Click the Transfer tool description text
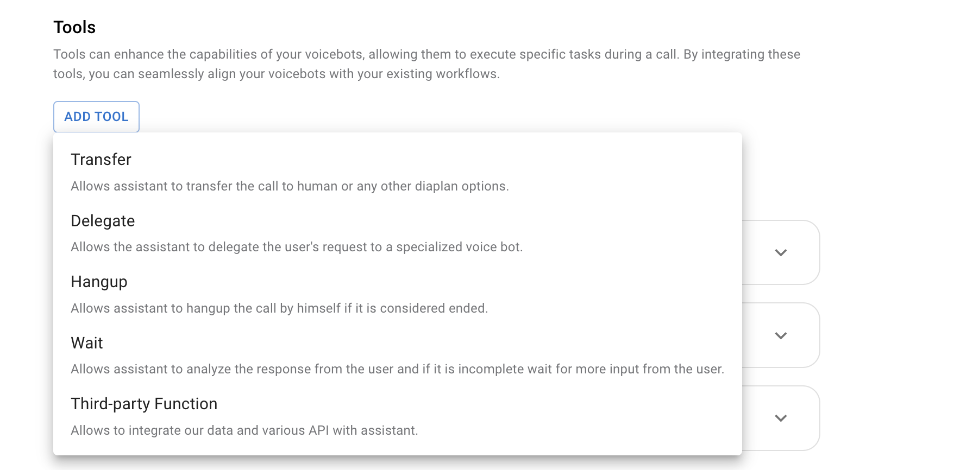The image size is (954, 470). [290, 186]
